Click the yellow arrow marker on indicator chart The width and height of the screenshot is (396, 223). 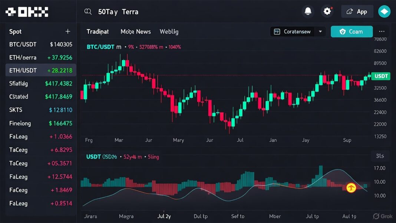point(351,188)
